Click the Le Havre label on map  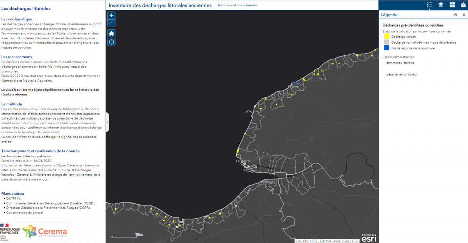(x=242, y=160)
